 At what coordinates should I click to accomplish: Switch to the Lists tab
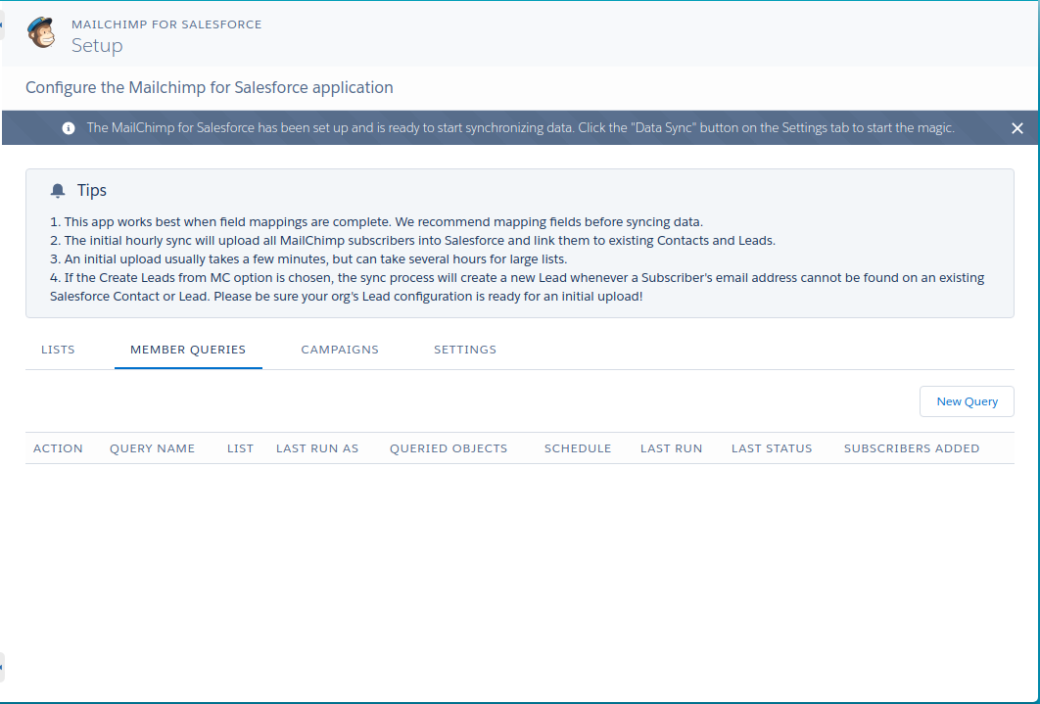(x=58, y=350)
